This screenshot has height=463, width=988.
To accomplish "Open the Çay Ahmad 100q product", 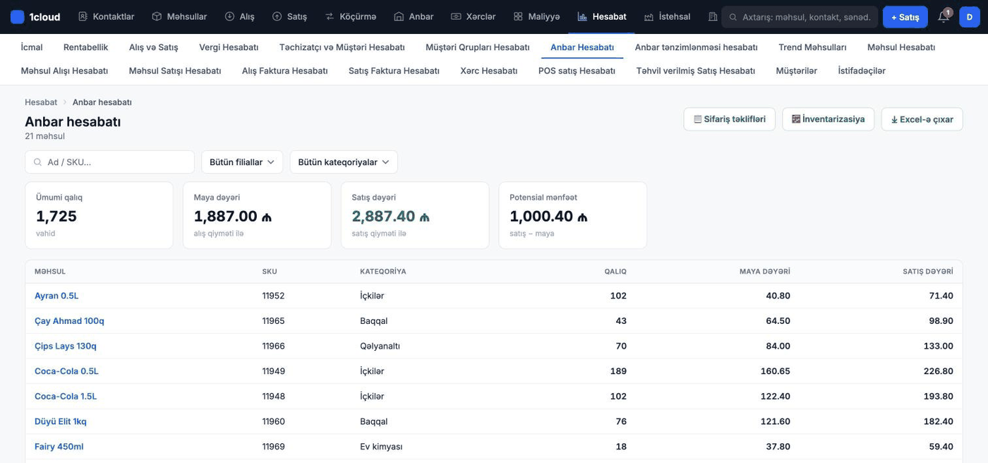I will [69, 321].
